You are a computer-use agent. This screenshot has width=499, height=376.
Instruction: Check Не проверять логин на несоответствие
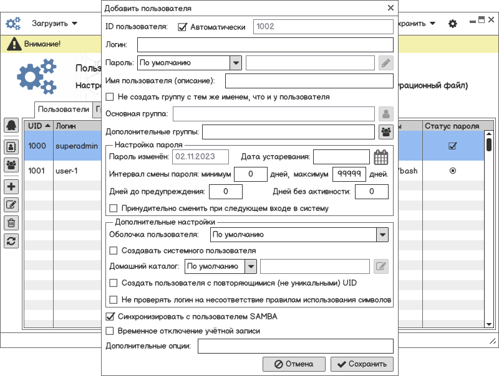(x=114, y=300)
